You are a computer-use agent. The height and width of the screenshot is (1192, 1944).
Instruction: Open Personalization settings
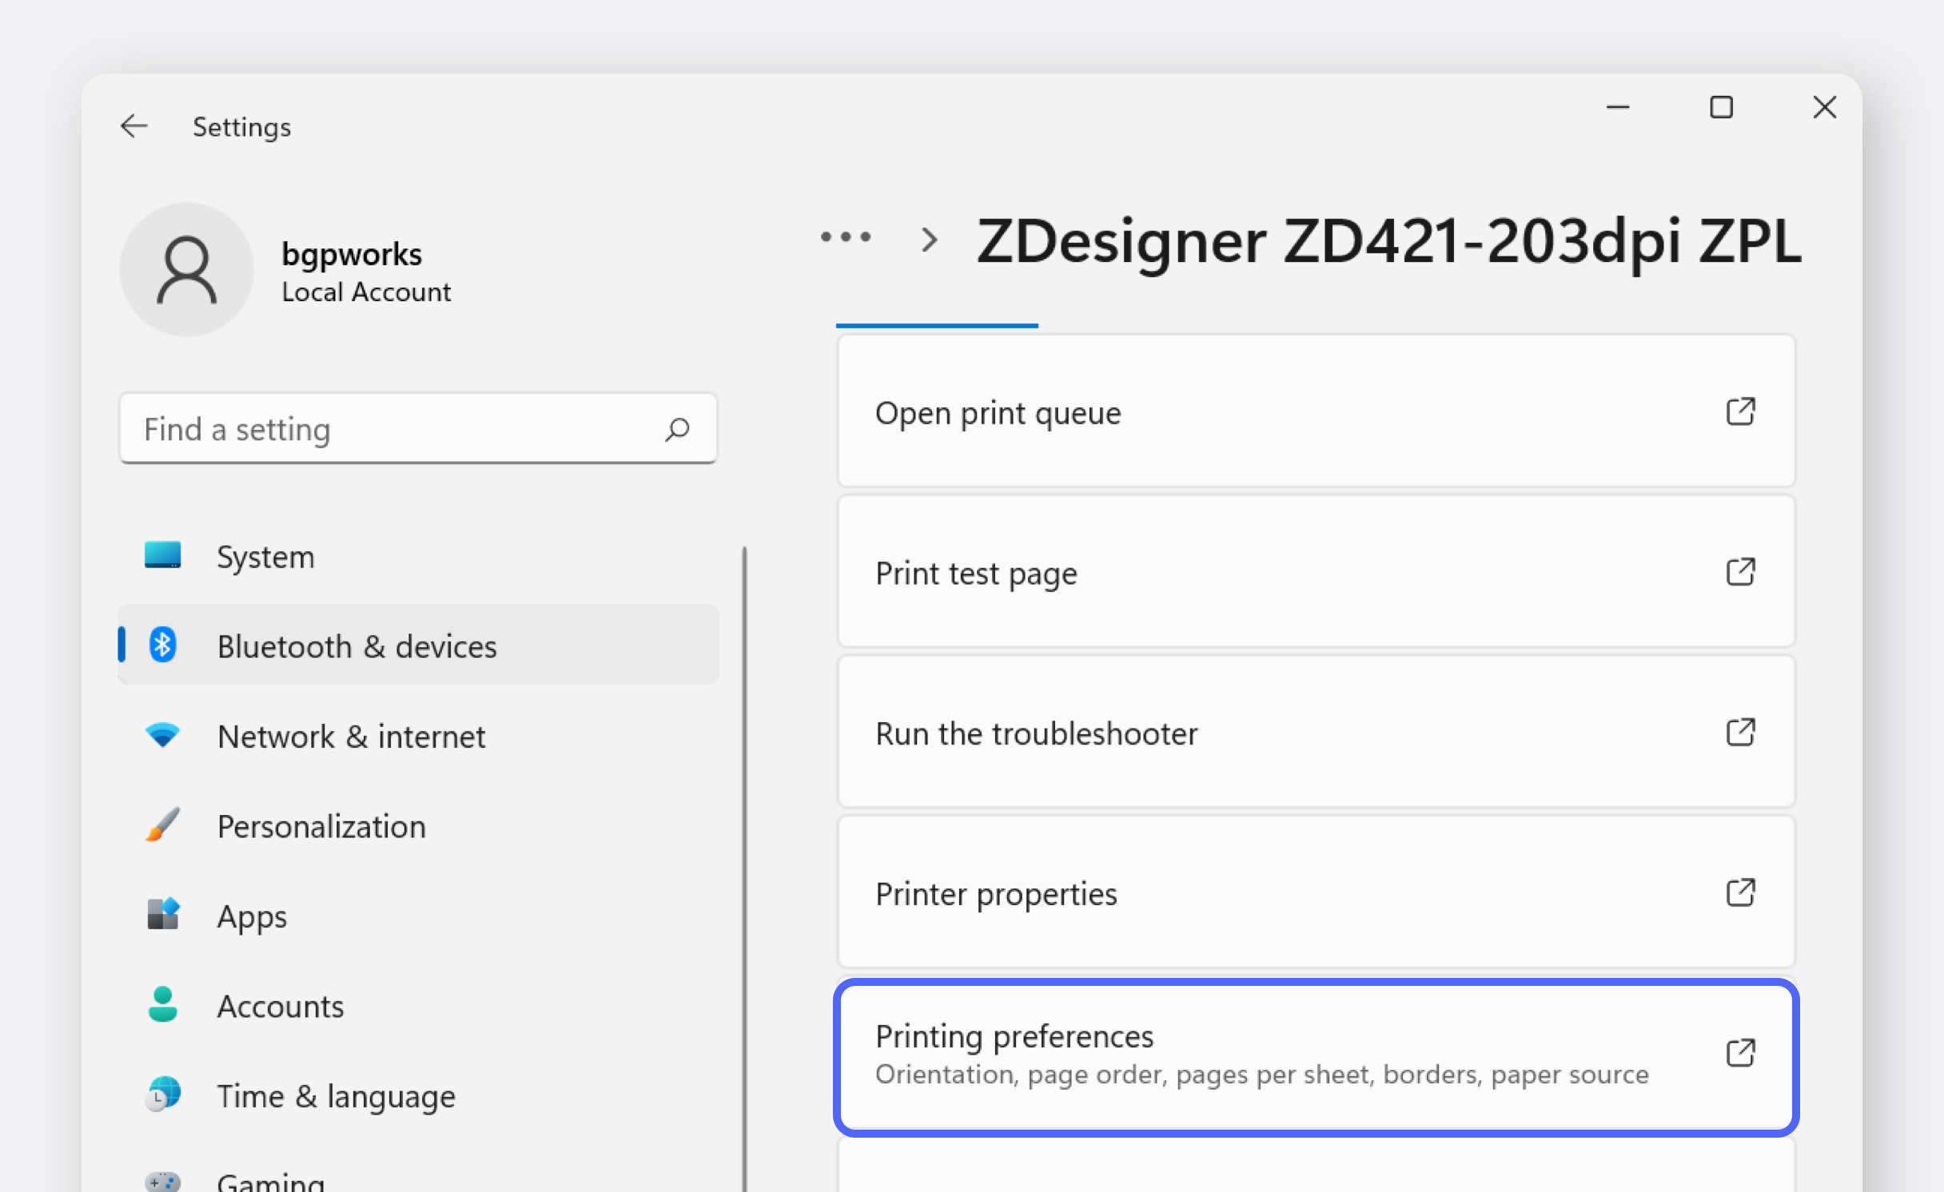tap(321, 826)
